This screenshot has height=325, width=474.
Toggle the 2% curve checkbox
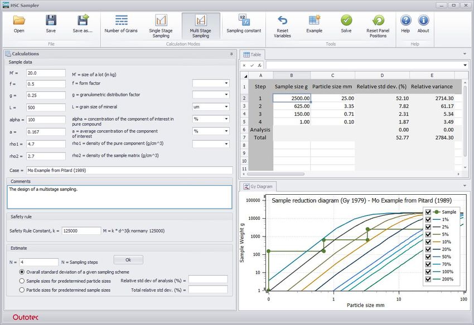[428, 227]
